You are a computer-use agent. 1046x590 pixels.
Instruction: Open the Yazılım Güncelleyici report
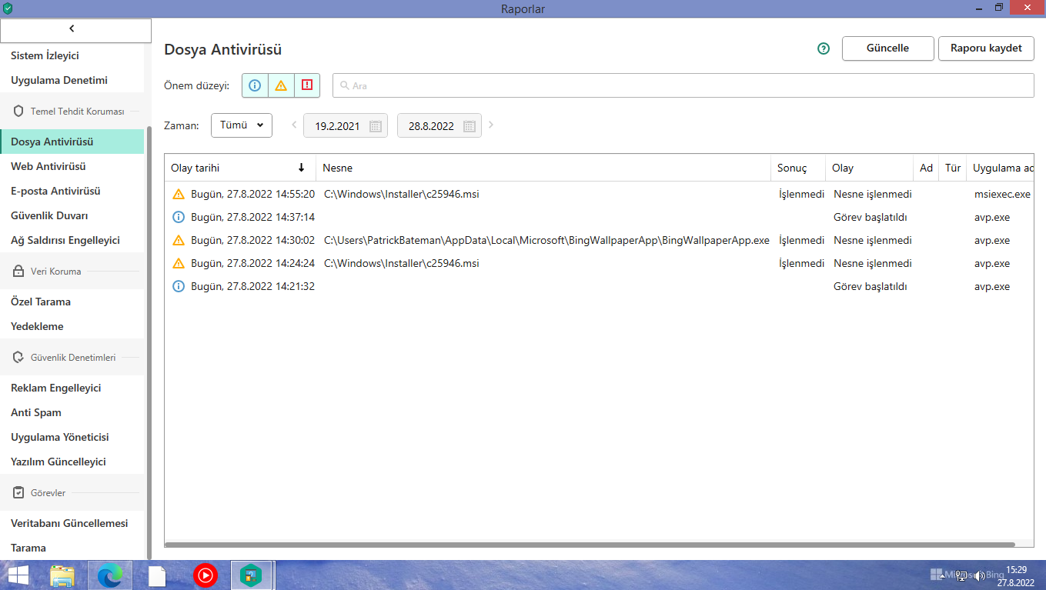coord(72,462)
